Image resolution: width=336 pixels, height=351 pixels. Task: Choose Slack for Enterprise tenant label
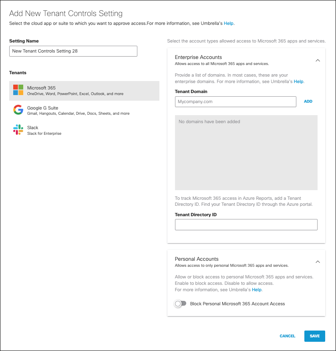coord(44,134)
